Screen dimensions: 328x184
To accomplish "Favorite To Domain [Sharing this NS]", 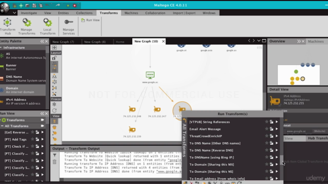I will point(266,172).
